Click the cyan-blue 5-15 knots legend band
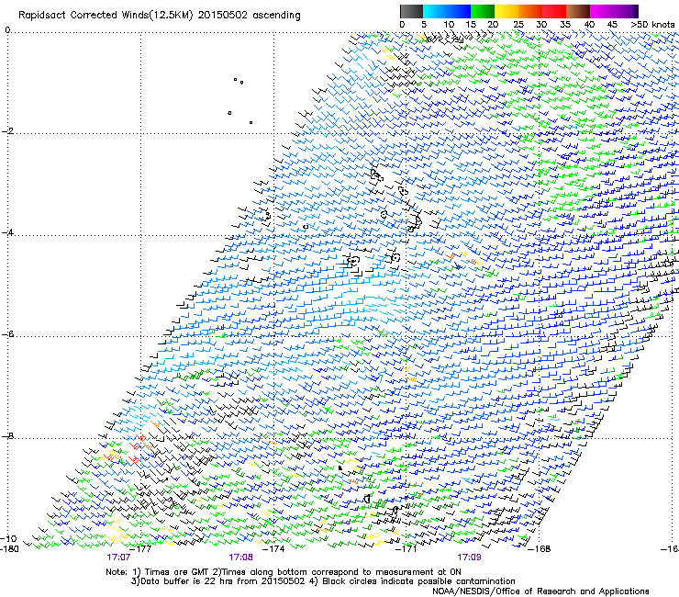Screen dimensions: 679x597 pos(447,11)
